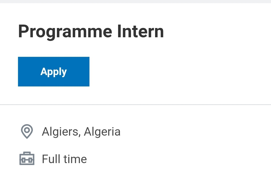This screenshot has height=175, width=271.
Task: Click the briefcase handle on icon
Action: [x=27, y=153]
